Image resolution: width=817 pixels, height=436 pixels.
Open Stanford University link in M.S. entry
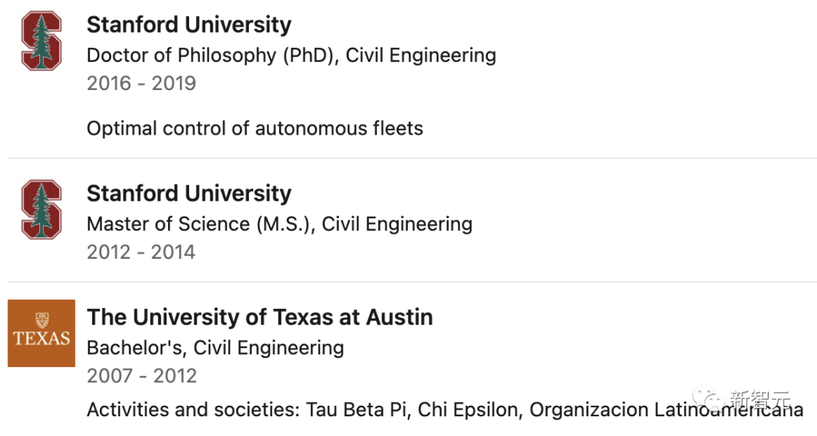[188, 193]
